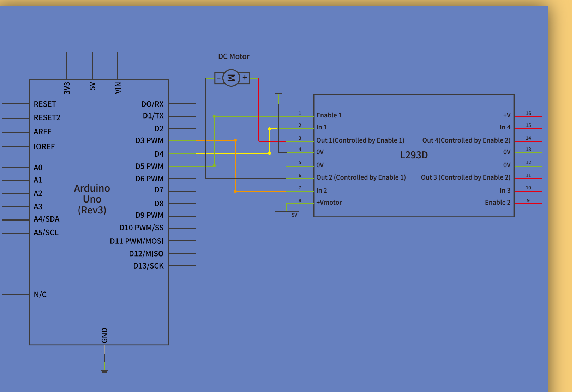Click the N/C pin label
Viewport: 582px width, 392px height.
[x=40, y=295]
